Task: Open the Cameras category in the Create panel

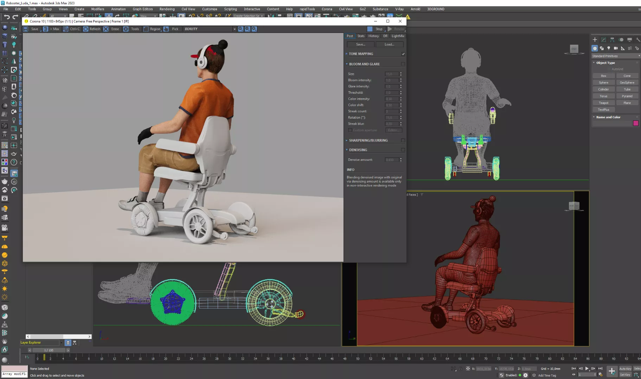Action: pyautogui.click(x=616, y=48)
